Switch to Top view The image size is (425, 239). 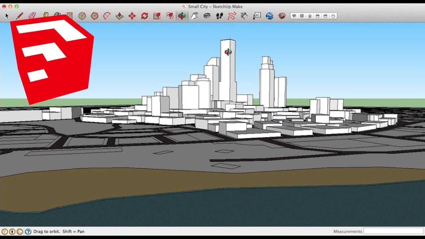tap(302, 16)
